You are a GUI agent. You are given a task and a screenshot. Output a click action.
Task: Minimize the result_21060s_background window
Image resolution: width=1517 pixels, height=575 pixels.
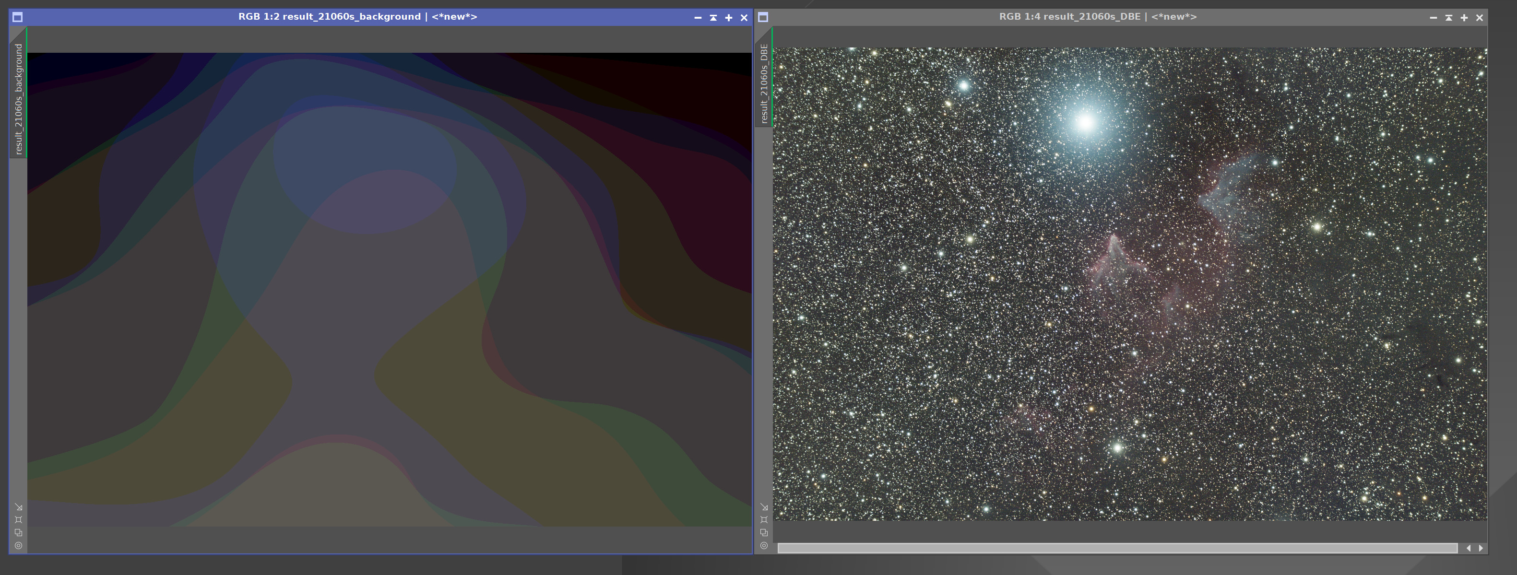(698, 18)
